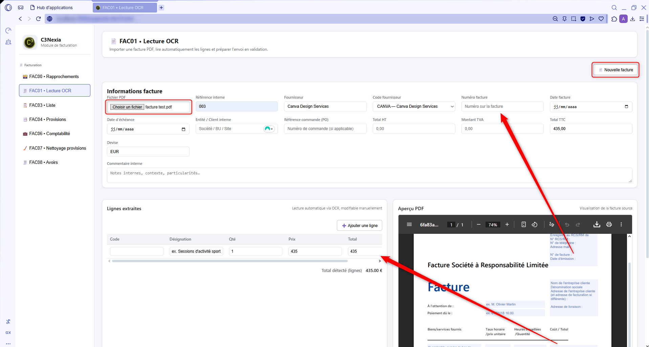Go to FAC06 Comptabilité in the sidebar
This screenshot has width=649, height=347.
49,134
